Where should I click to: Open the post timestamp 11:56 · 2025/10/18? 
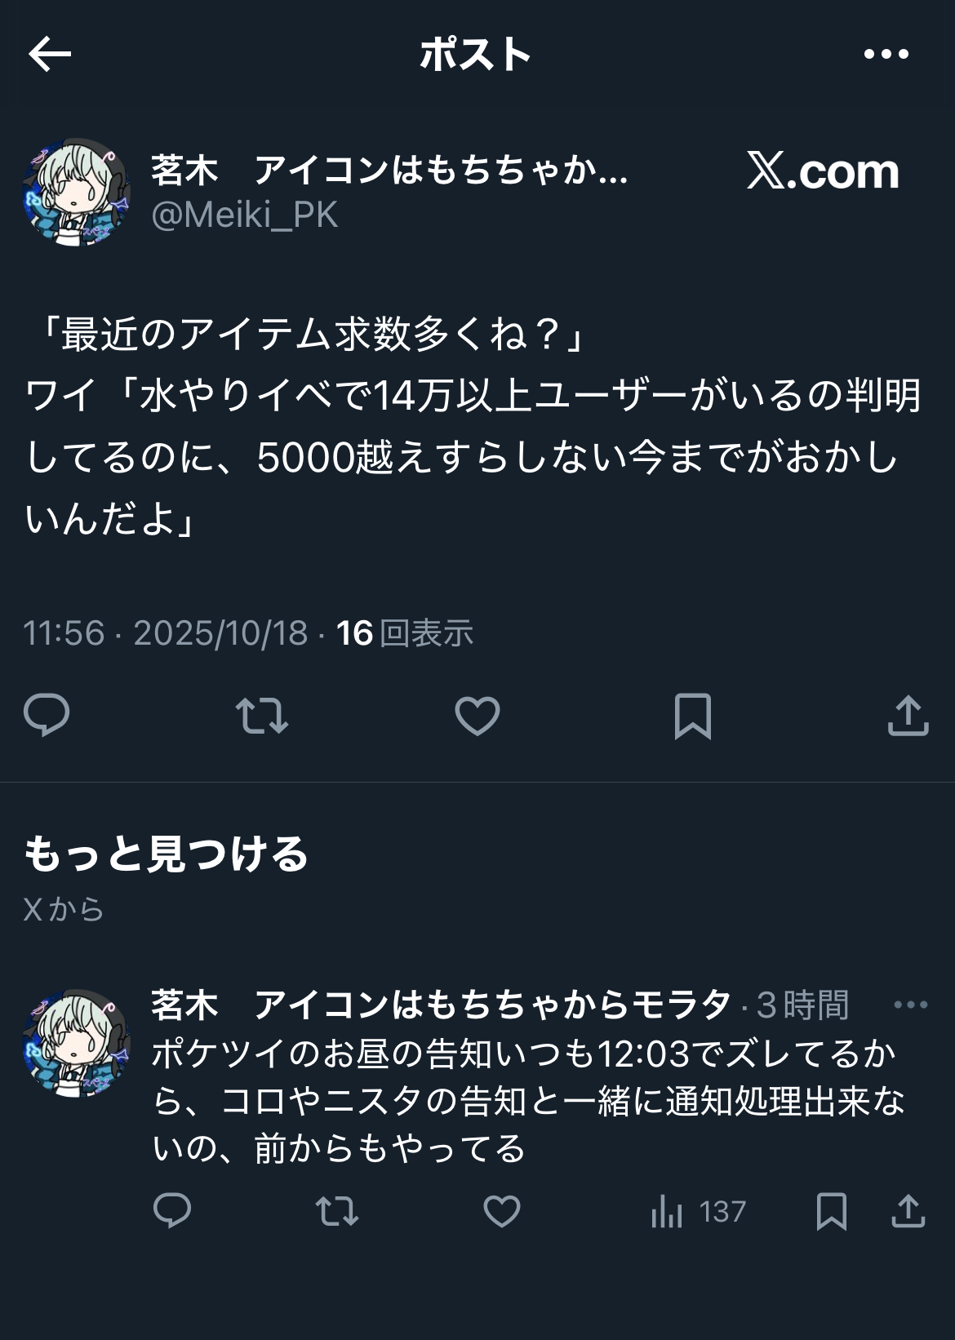click(x=166, y=633)
